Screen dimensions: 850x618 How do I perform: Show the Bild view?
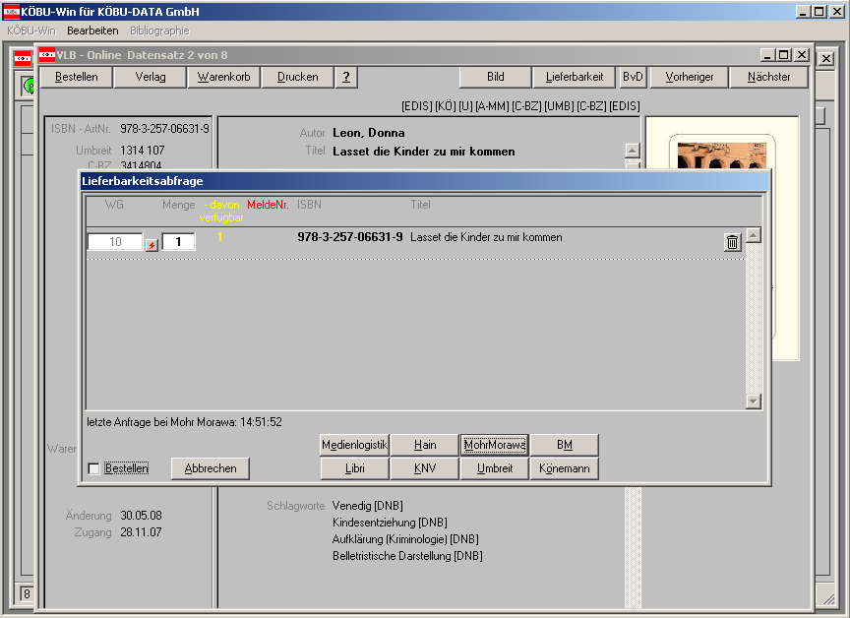coord(496,77)
